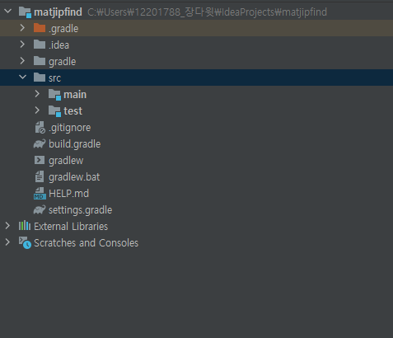
Task: Select the External Libraries label
Action: [71, 227]
